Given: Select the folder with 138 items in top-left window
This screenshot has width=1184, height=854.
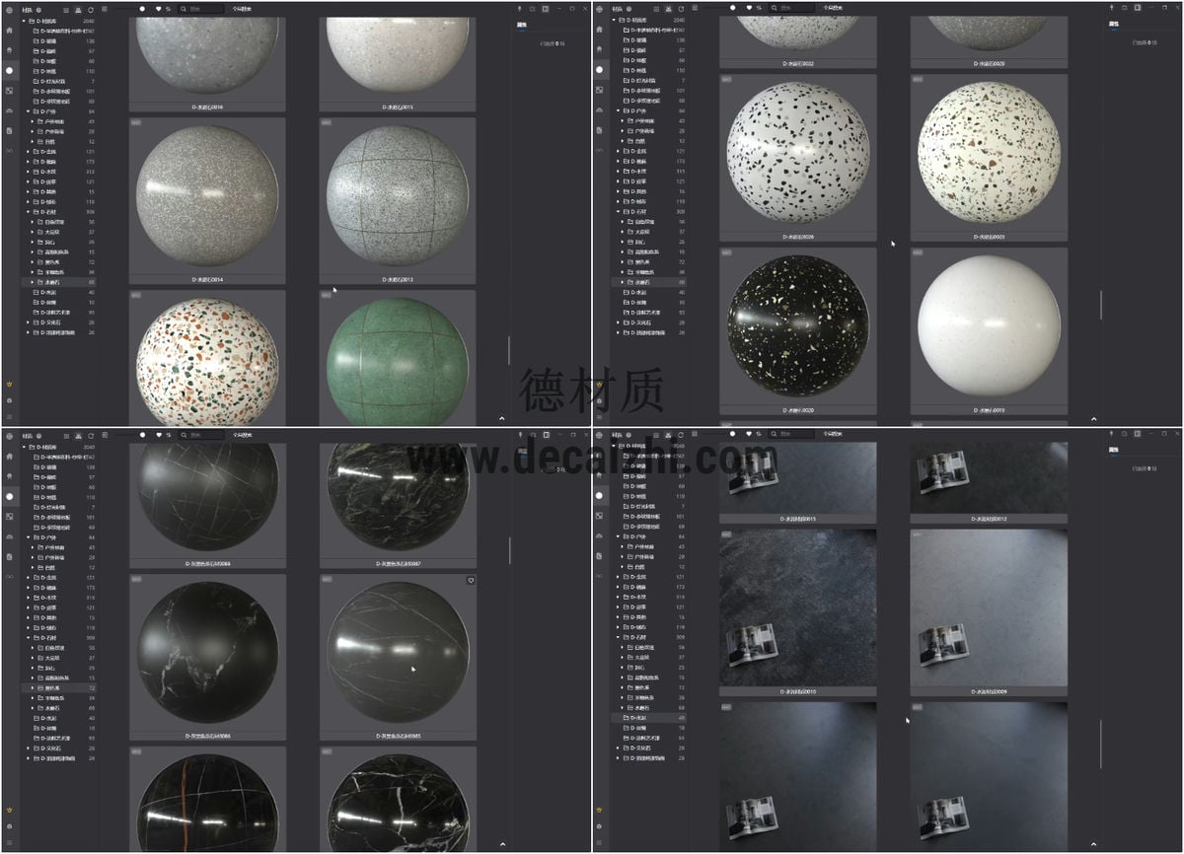Looking at the screenshot, I should [x=59, y=40].
